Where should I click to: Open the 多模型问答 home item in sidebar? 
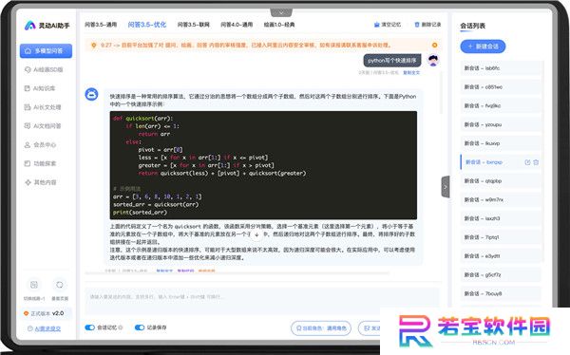(x=46, y=51)
